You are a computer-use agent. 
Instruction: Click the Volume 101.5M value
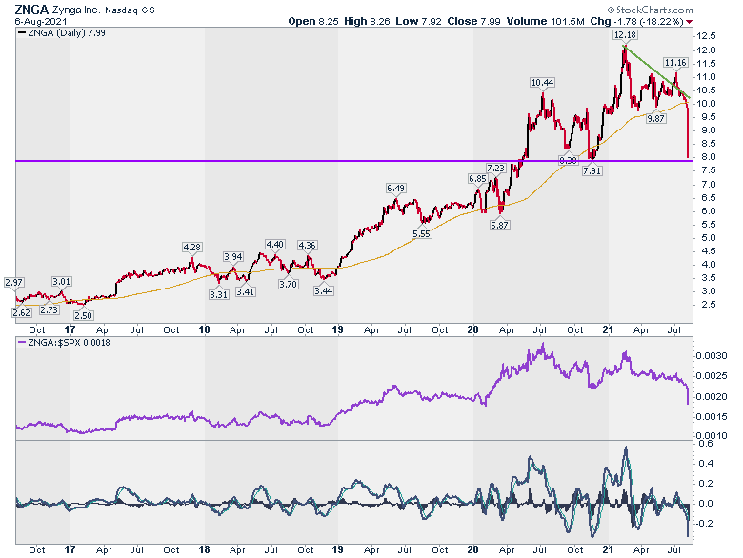[546, 21]
